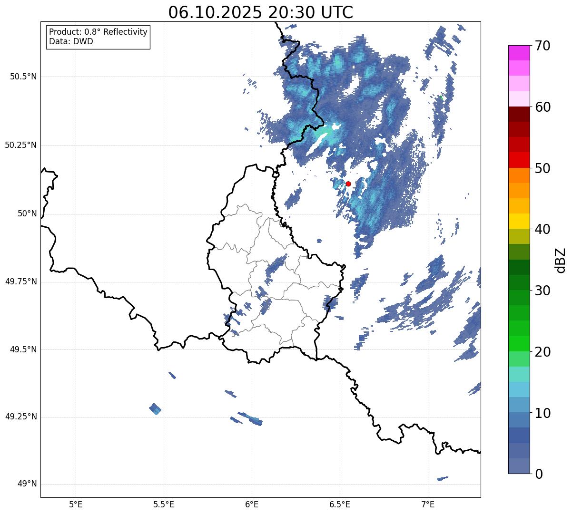Viewport: 572px width, 514px height.
Task: Click the colorbar tick label '30'
Action: (x=542, y=291)
